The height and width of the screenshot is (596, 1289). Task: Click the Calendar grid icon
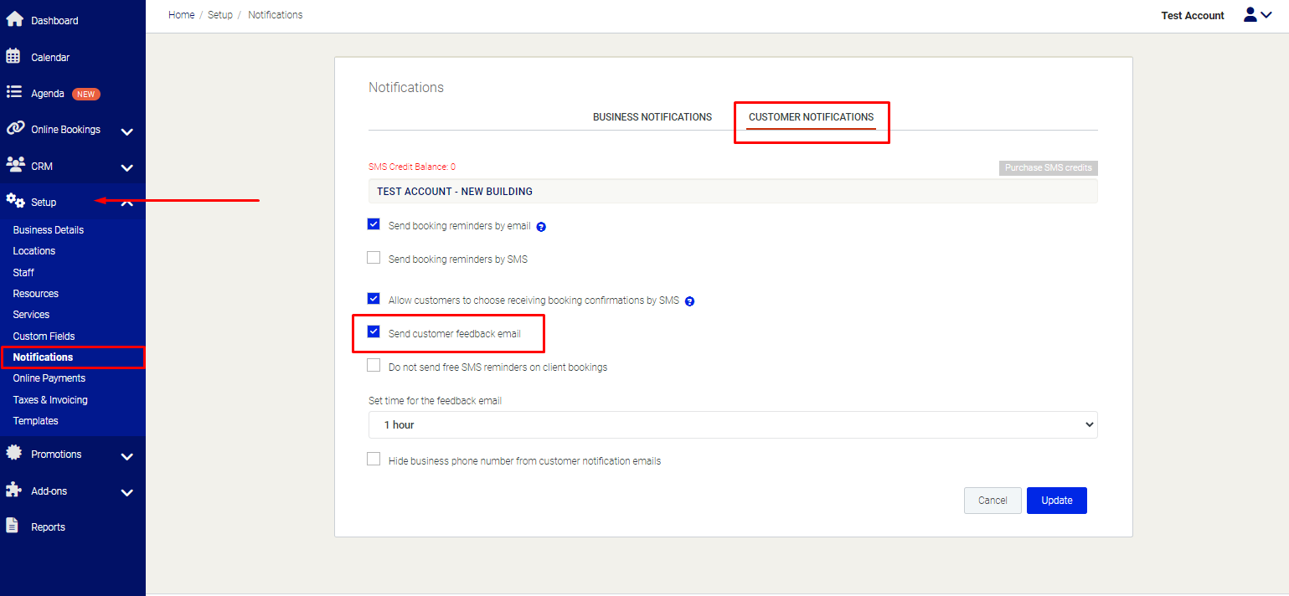tap(13, 57)
